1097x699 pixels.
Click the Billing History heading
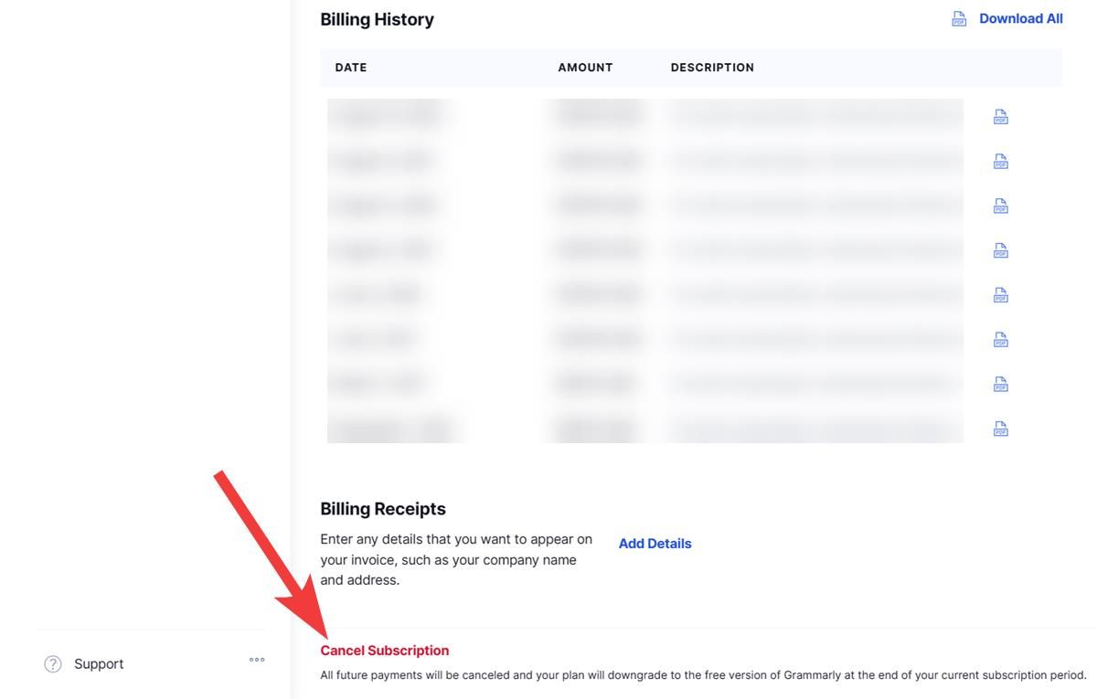click(x=377, y=18)
